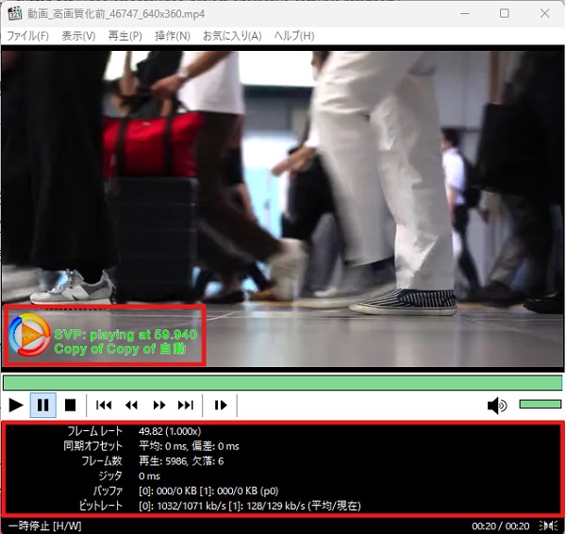Click the green seek bar
Screen dimensions: 566x534
[282, 382]
